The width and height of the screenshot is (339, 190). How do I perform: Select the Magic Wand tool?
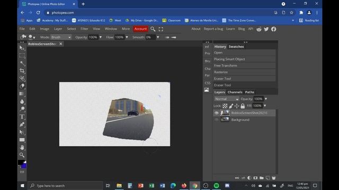(x=22, y=63)
